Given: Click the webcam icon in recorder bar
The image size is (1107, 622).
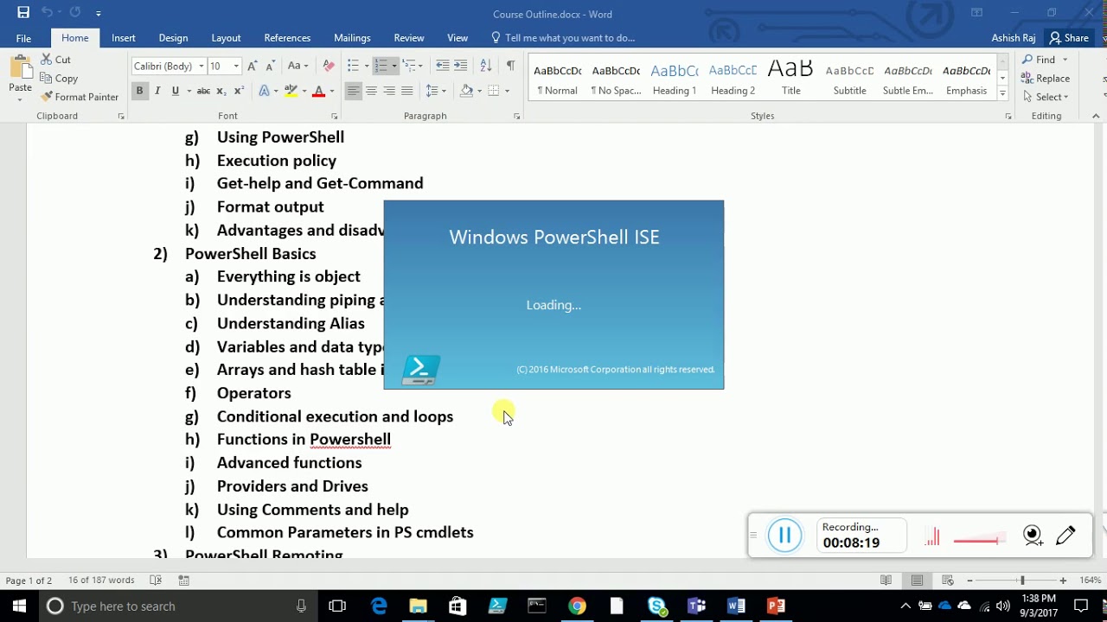Looking at the screenshot, I should [x=1033, y=536].
